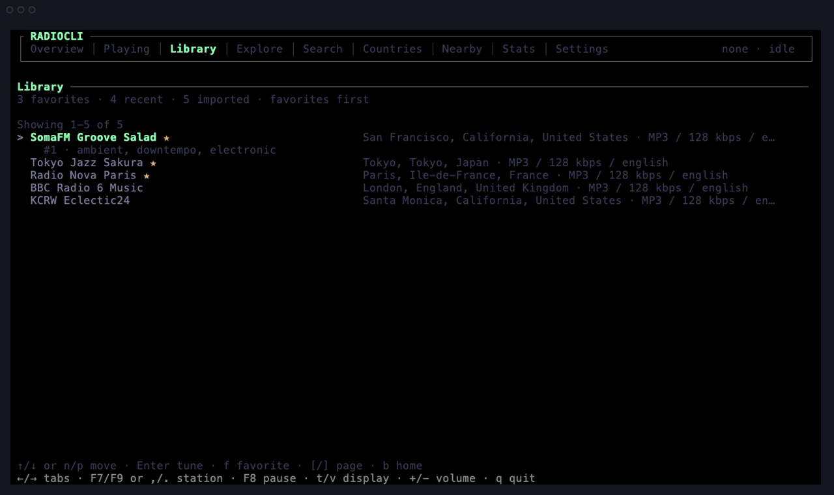Screen dimensions: 834x495
Task: Click the 'q quit' shortcut hint
Action: click(x=515, y=478)
